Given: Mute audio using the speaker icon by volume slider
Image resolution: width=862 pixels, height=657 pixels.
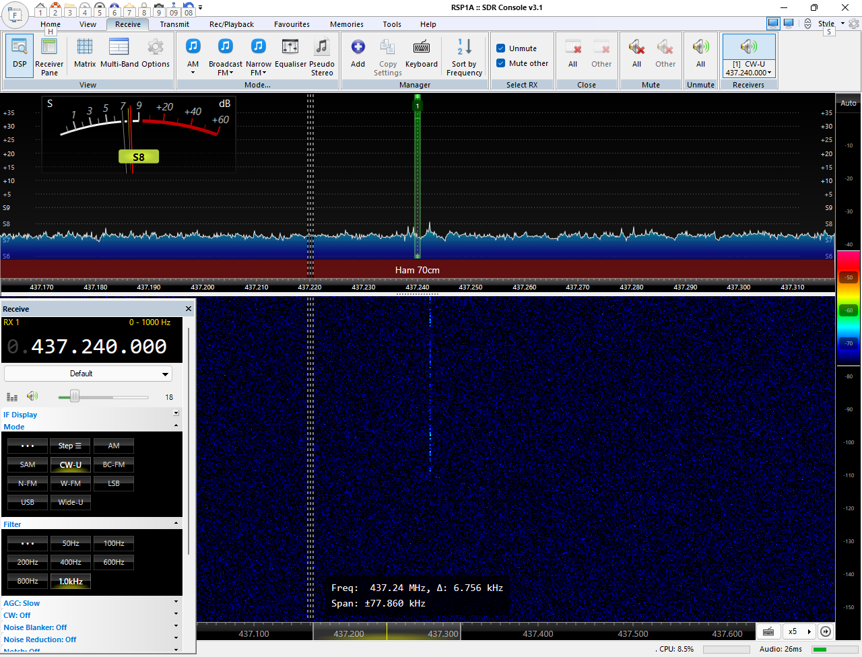Looking at the screenshot, I should (32, 396).
